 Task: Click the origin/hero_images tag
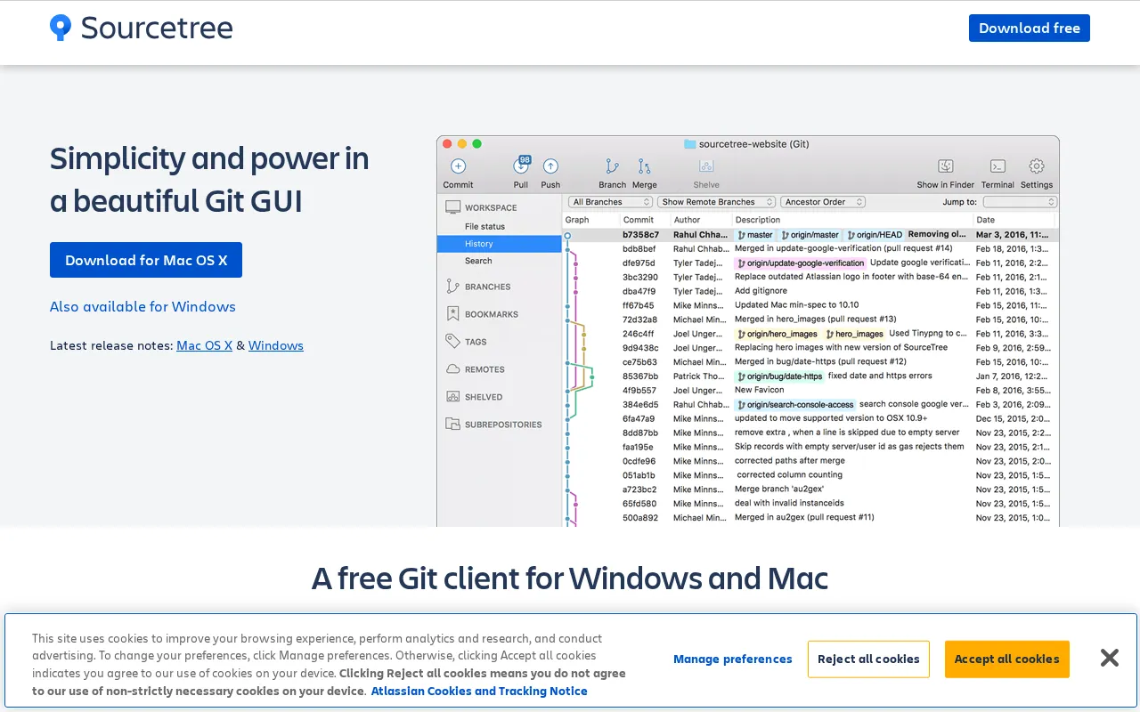click(x=778, y=334)
